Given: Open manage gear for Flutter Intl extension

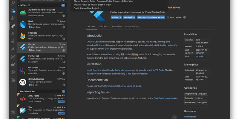Looking at the screenshot, I should (64, 62).
